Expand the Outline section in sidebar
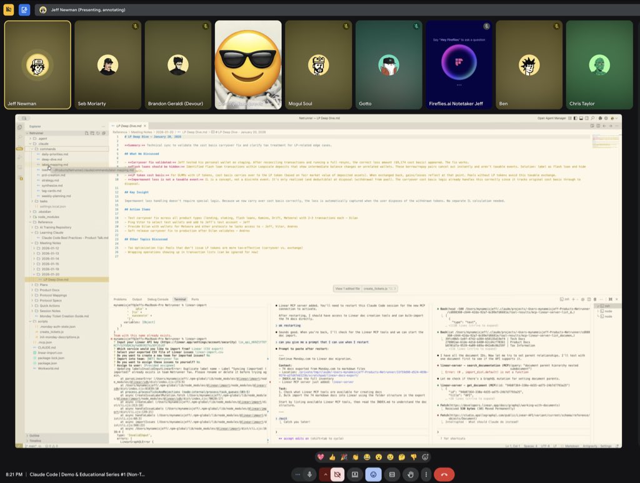This screenshot has width=640, height=483. (x=67, y=435)
